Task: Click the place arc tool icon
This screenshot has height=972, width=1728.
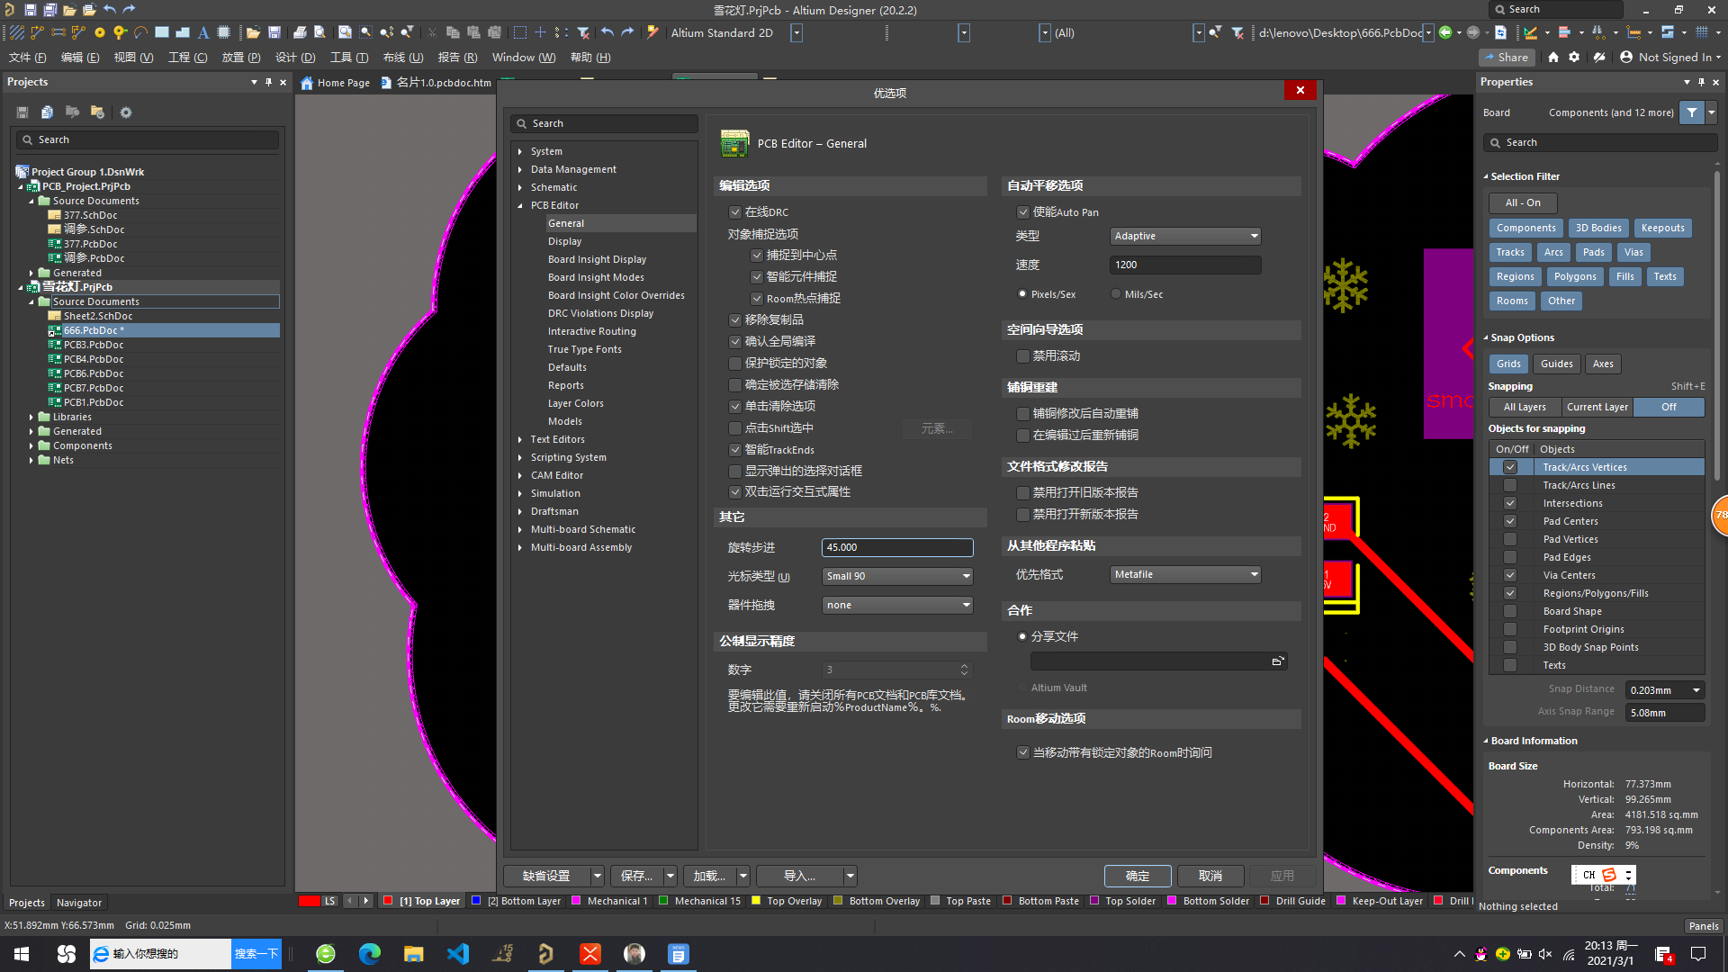Action: tap(141, 32)
